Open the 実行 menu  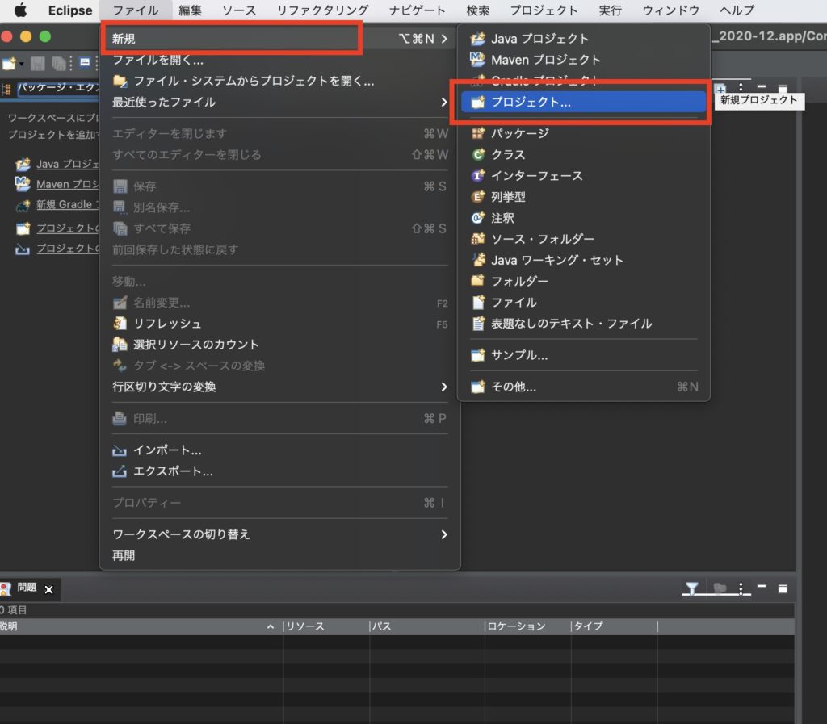click(x=611, y=10)
